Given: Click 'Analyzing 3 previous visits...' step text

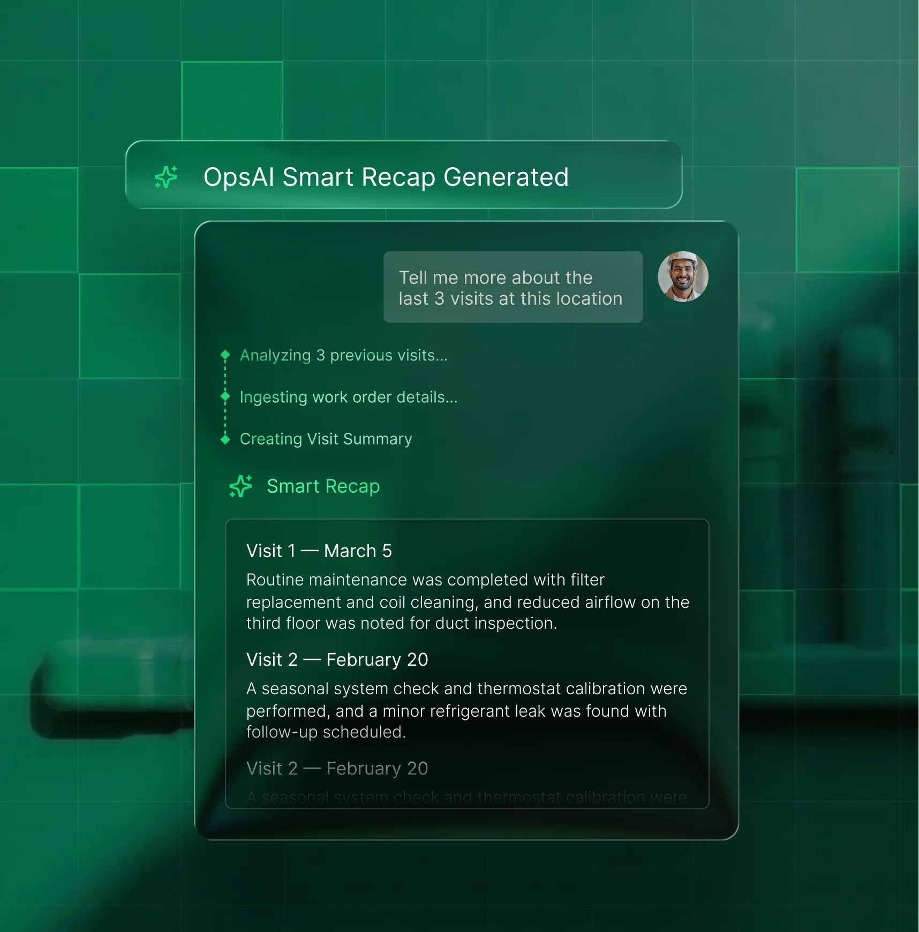Looking at the screenshot, I should coord(343,355).
